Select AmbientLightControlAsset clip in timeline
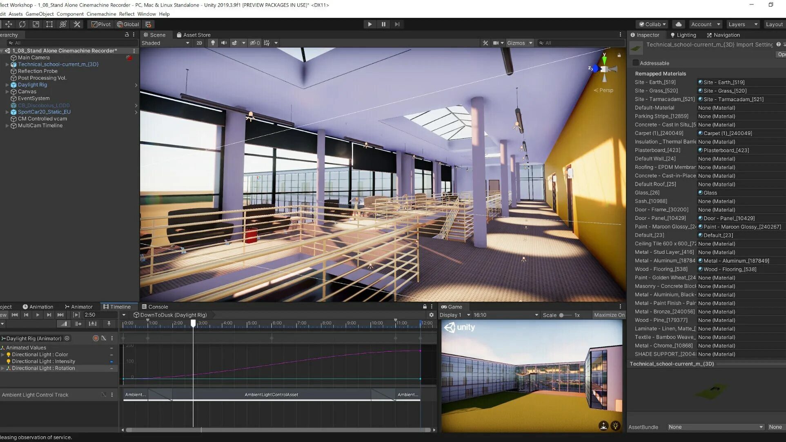The width and height of the screenshot is (786, 442). (x=272, y=395)
